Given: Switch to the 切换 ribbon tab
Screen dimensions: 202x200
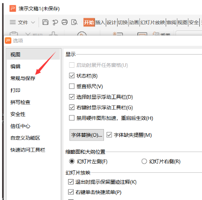Looking at the screenshot, I should coord(123,22).
